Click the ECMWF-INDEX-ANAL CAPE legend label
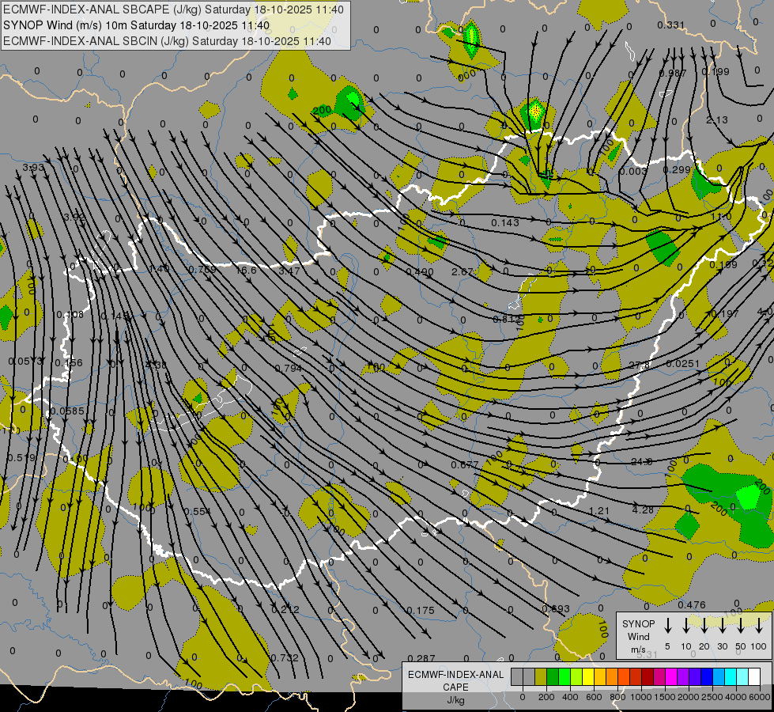 (x=455, y=680)
